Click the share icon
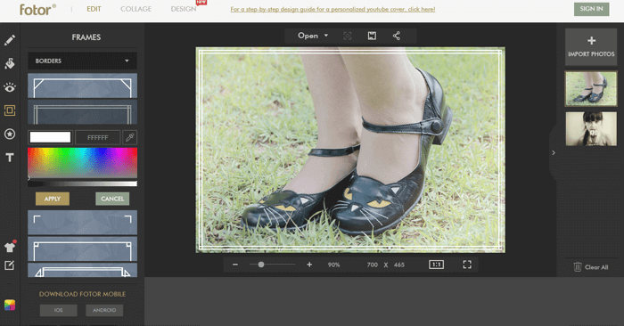This screenshot has height=326, width=624. pos(397,36)
